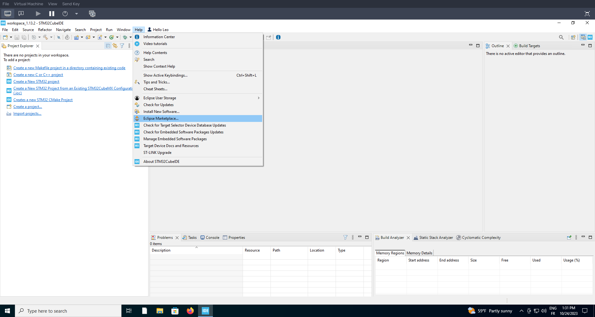Click the Project Explorer filter funnel icon
Image resolution: width=595 pixels, height=317 pixels.
pyautogui.click(x=122, y=46)
